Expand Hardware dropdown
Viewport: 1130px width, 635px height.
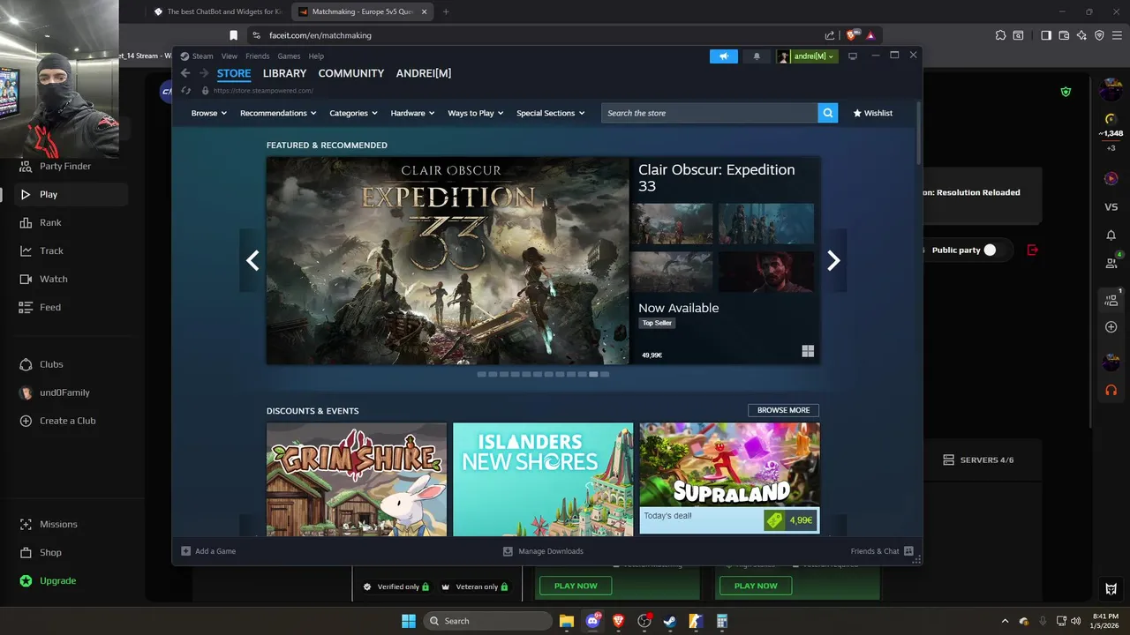(x=413, y=113)
